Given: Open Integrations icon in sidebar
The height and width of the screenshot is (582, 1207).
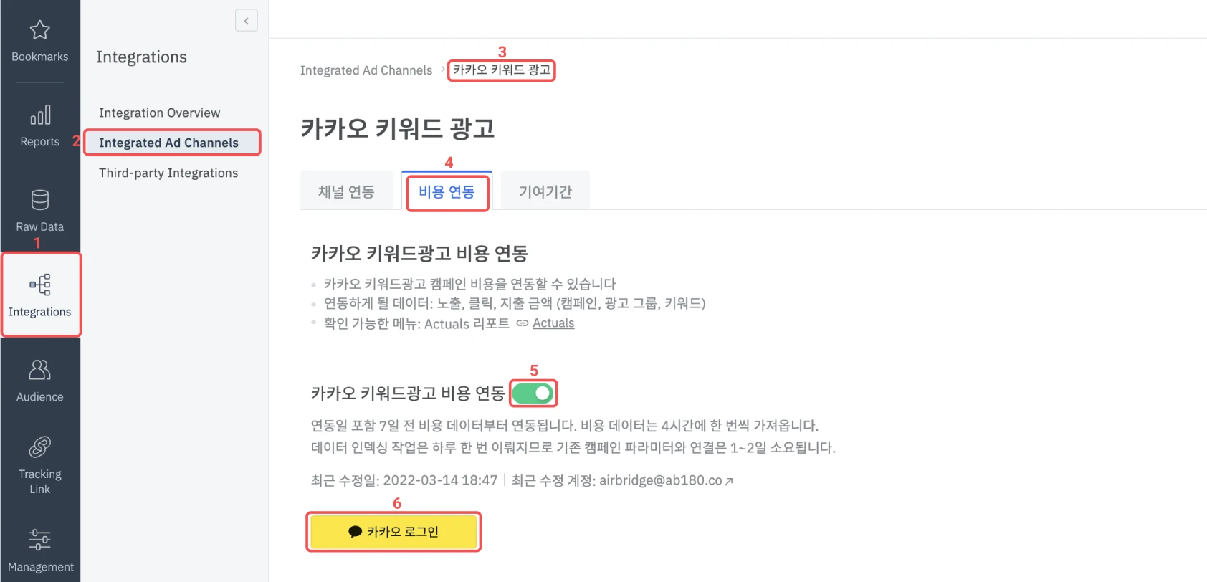Looking at the screenshot, I should tap(40, 285).
